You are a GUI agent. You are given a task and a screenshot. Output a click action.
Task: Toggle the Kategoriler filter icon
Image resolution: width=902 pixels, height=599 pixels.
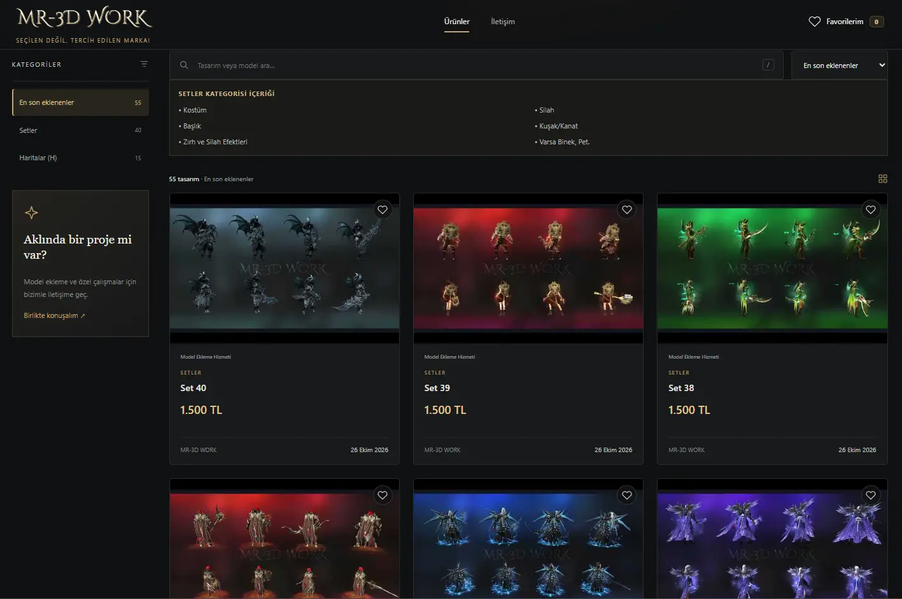(144, 64)
